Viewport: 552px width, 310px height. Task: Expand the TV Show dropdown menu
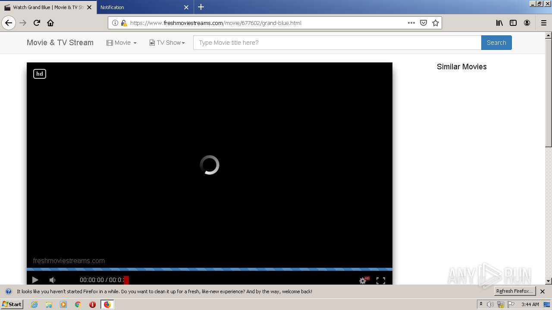pyautogui.click(x=167, y=43)
